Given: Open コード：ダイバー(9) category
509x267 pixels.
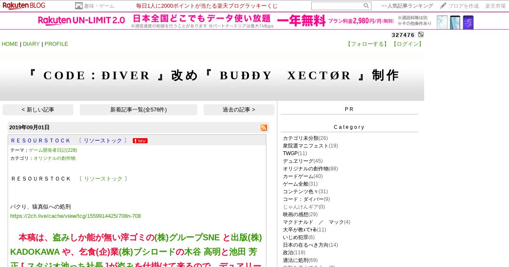Looking at the screenshot, I should tap(306, 199).
